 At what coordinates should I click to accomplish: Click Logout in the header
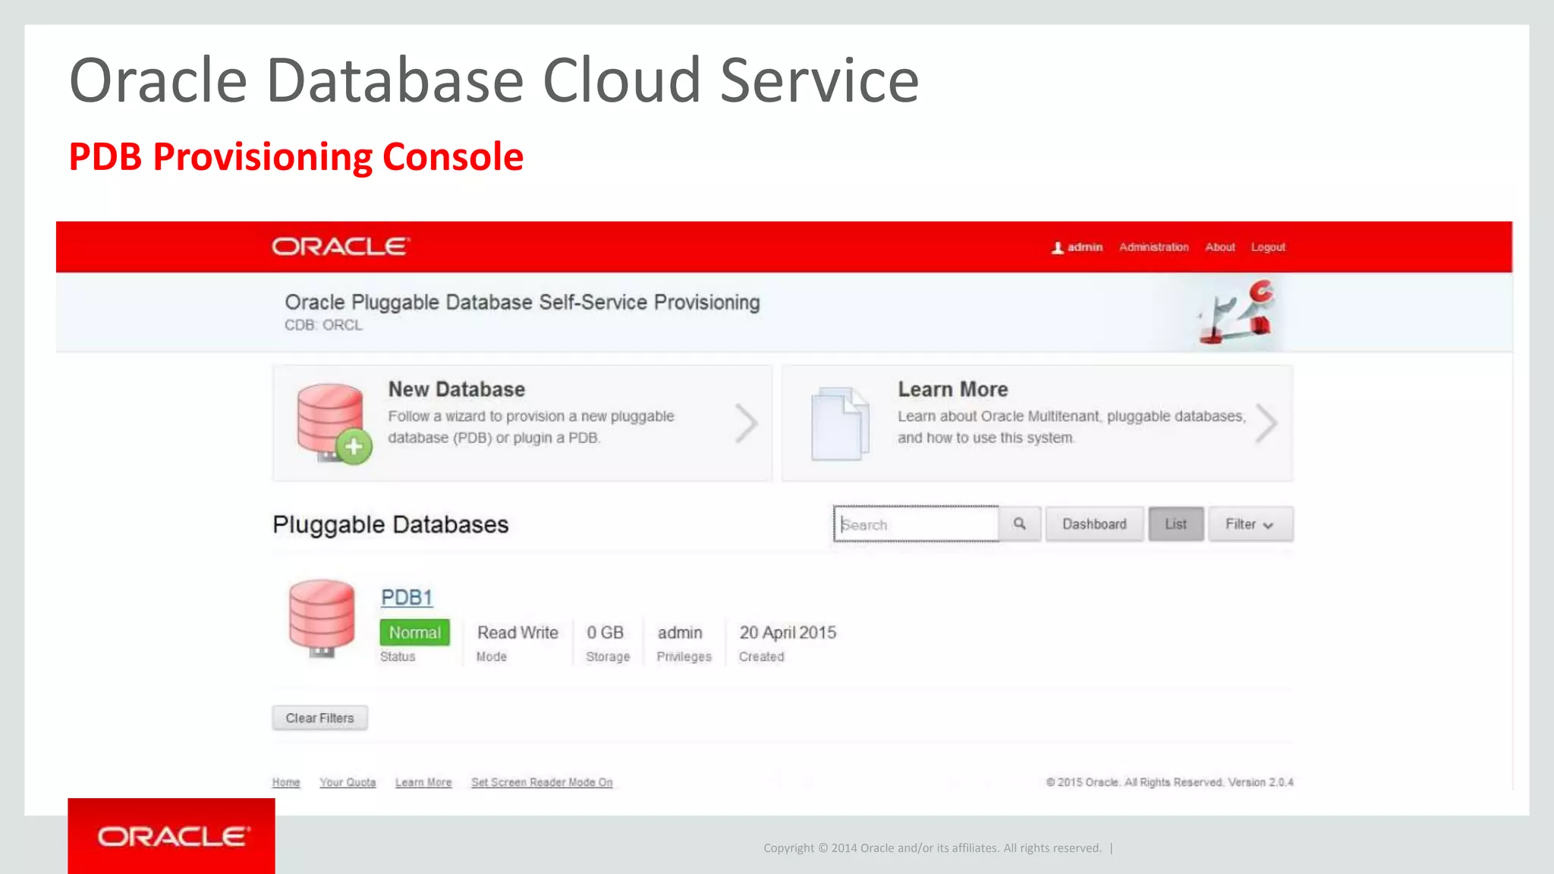1268,247
